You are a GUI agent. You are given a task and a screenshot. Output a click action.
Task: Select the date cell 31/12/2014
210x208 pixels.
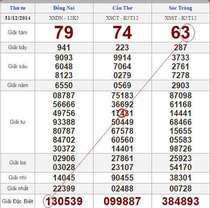[x=18, y=18]
